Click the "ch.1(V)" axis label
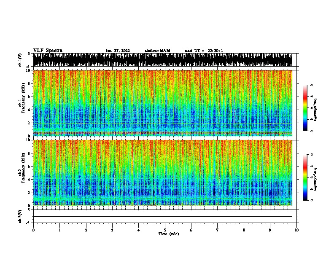This screenshot has height=258, width=334. click(x=20, y=60)
